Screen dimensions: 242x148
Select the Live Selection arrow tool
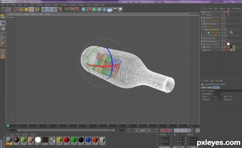point(16,9)
